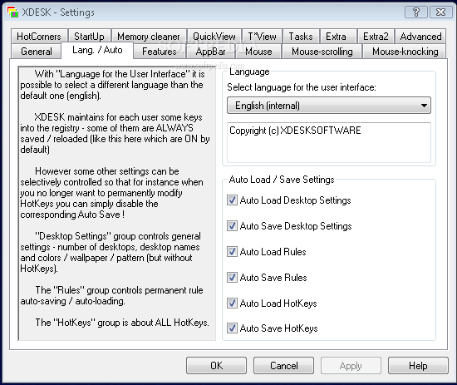The width and height of the screenshot is (457, 385).
Task: Open the user interface language dropdown
Action: (329, 106)
